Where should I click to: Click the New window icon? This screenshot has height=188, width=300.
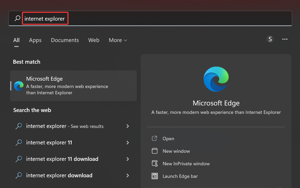coord(155,151)
